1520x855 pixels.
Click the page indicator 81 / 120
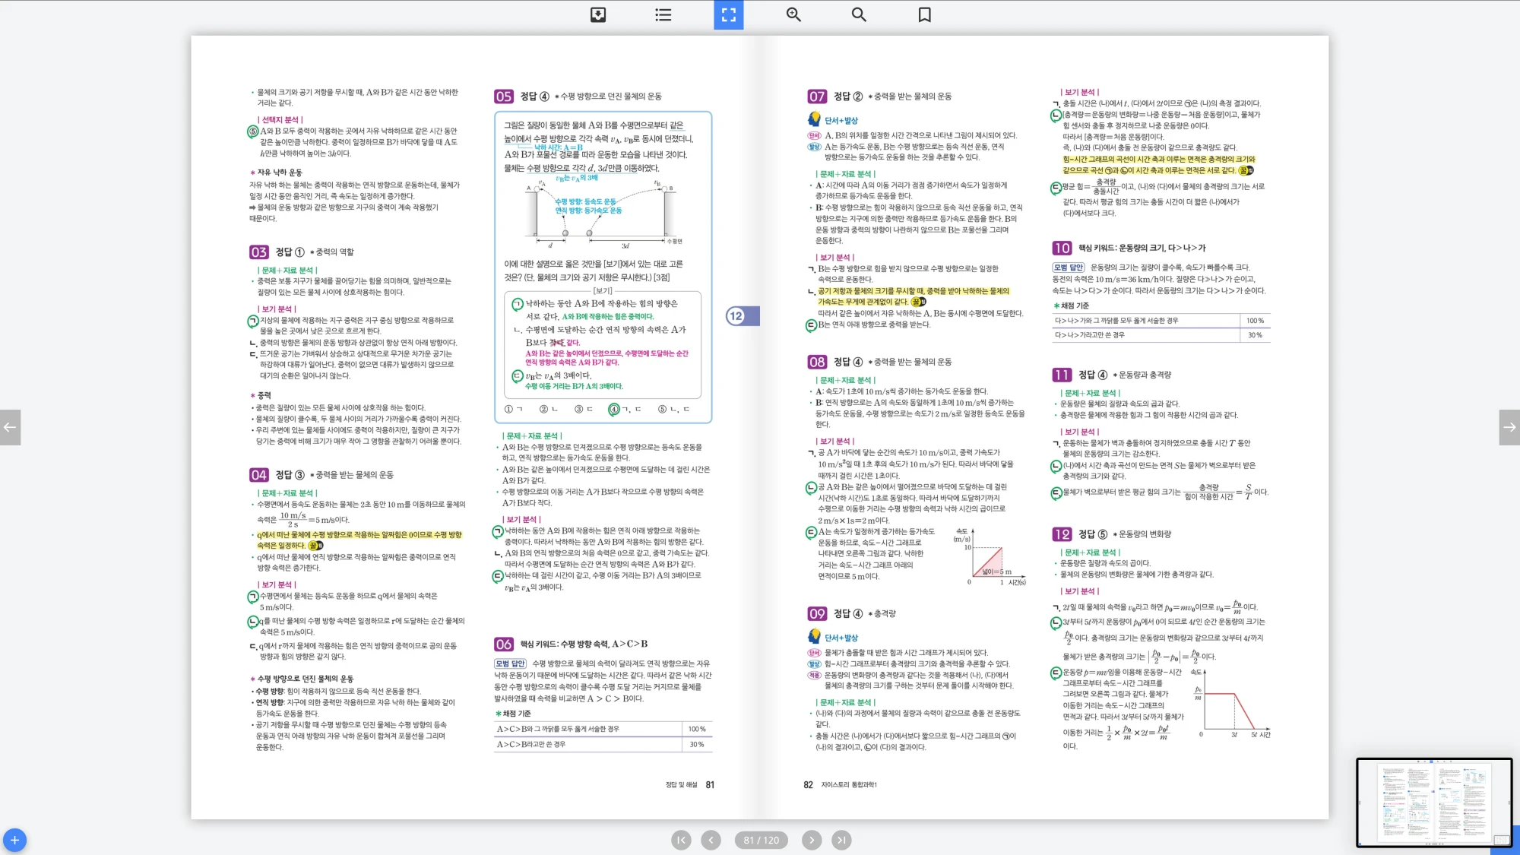(762, 840)
